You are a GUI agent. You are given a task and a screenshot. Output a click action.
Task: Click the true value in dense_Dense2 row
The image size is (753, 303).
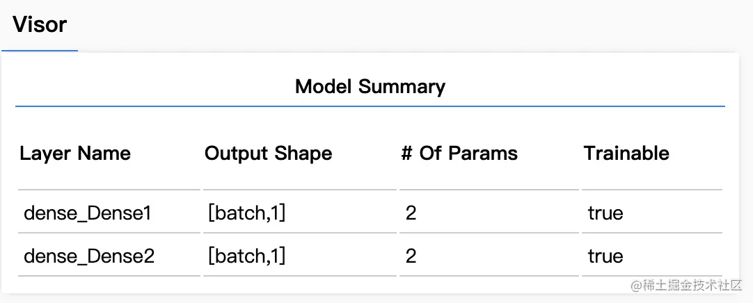(x=605, y=256)
